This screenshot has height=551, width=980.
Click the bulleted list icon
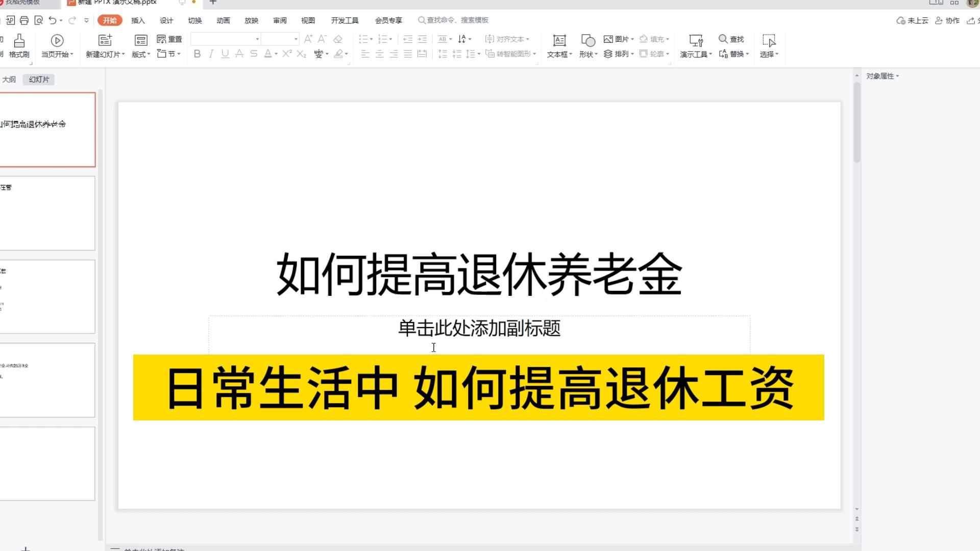tap(363, 39)
